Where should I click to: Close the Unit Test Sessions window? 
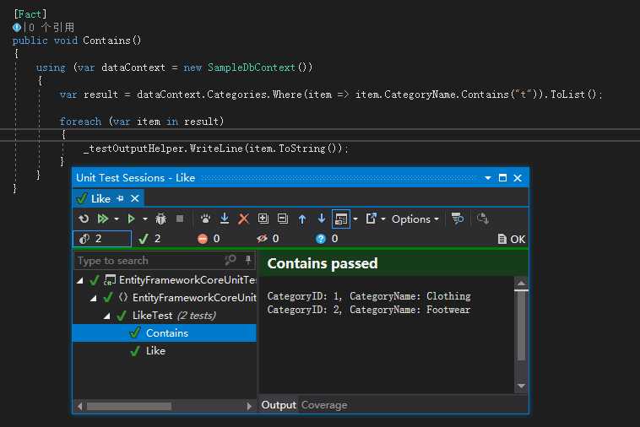518,178
